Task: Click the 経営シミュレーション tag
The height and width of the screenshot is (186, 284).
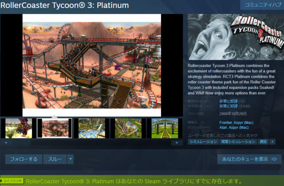Action: [x=238, y=142]
